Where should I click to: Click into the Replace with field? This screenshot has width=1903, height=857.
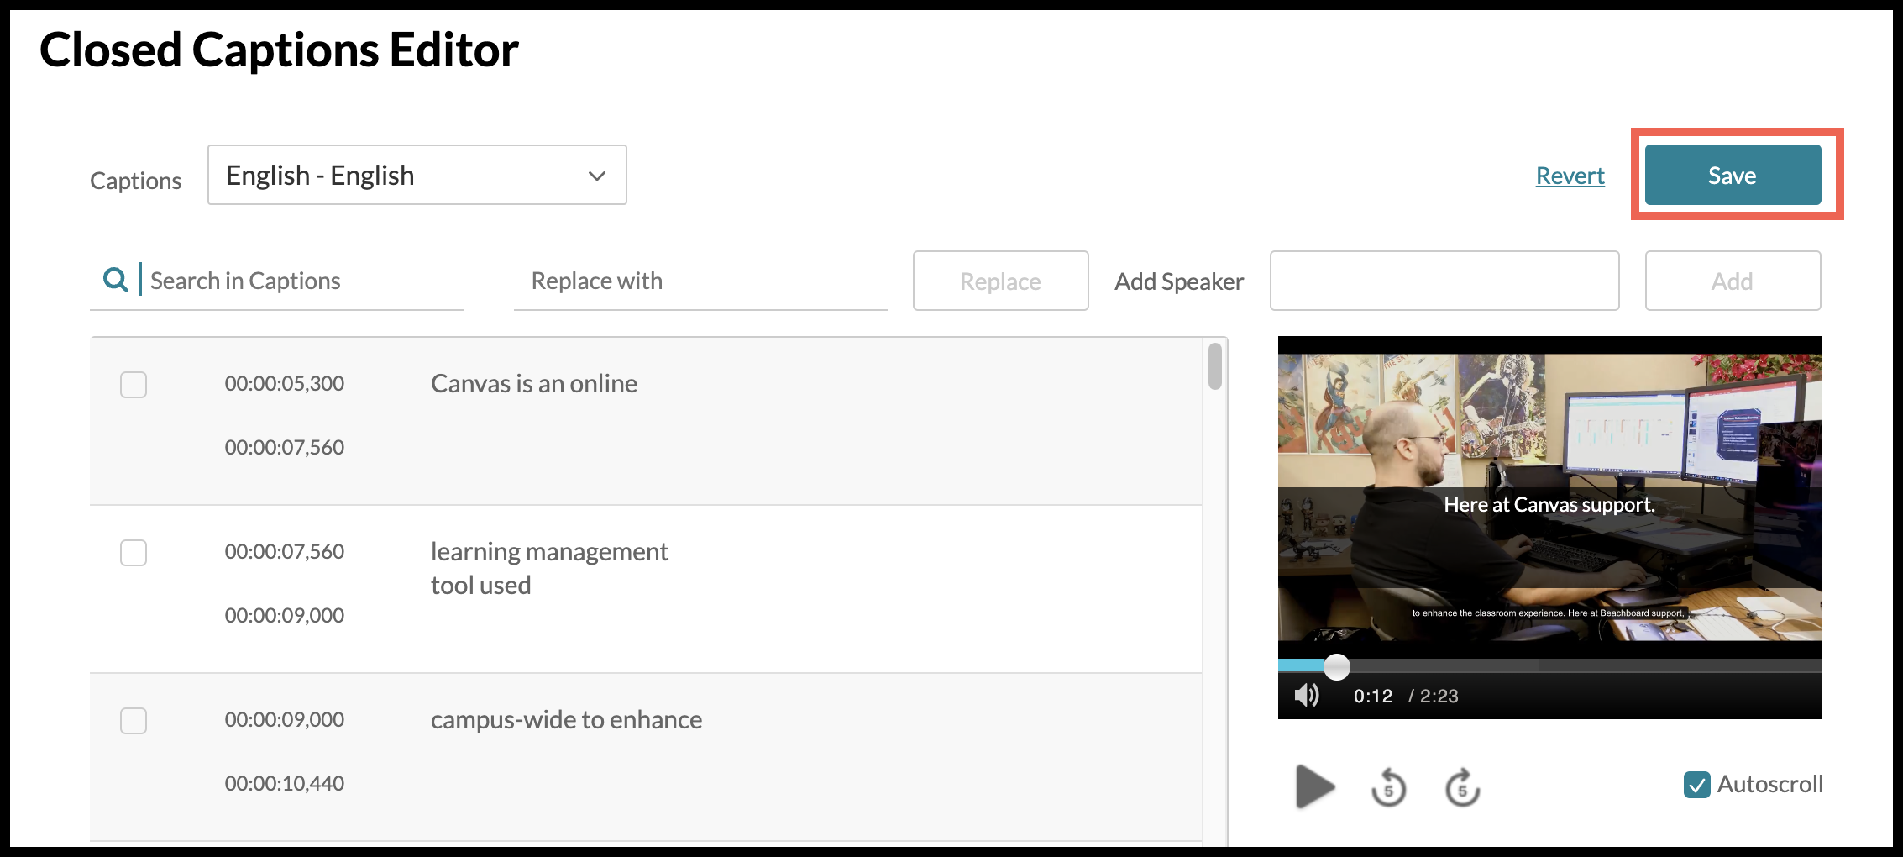click(x=700, y=281)
